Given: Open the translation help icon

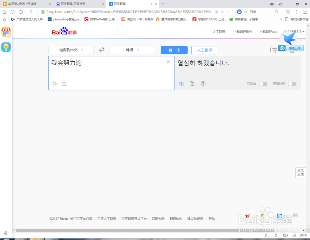Looking at the screenshot, I should [203, 83].
